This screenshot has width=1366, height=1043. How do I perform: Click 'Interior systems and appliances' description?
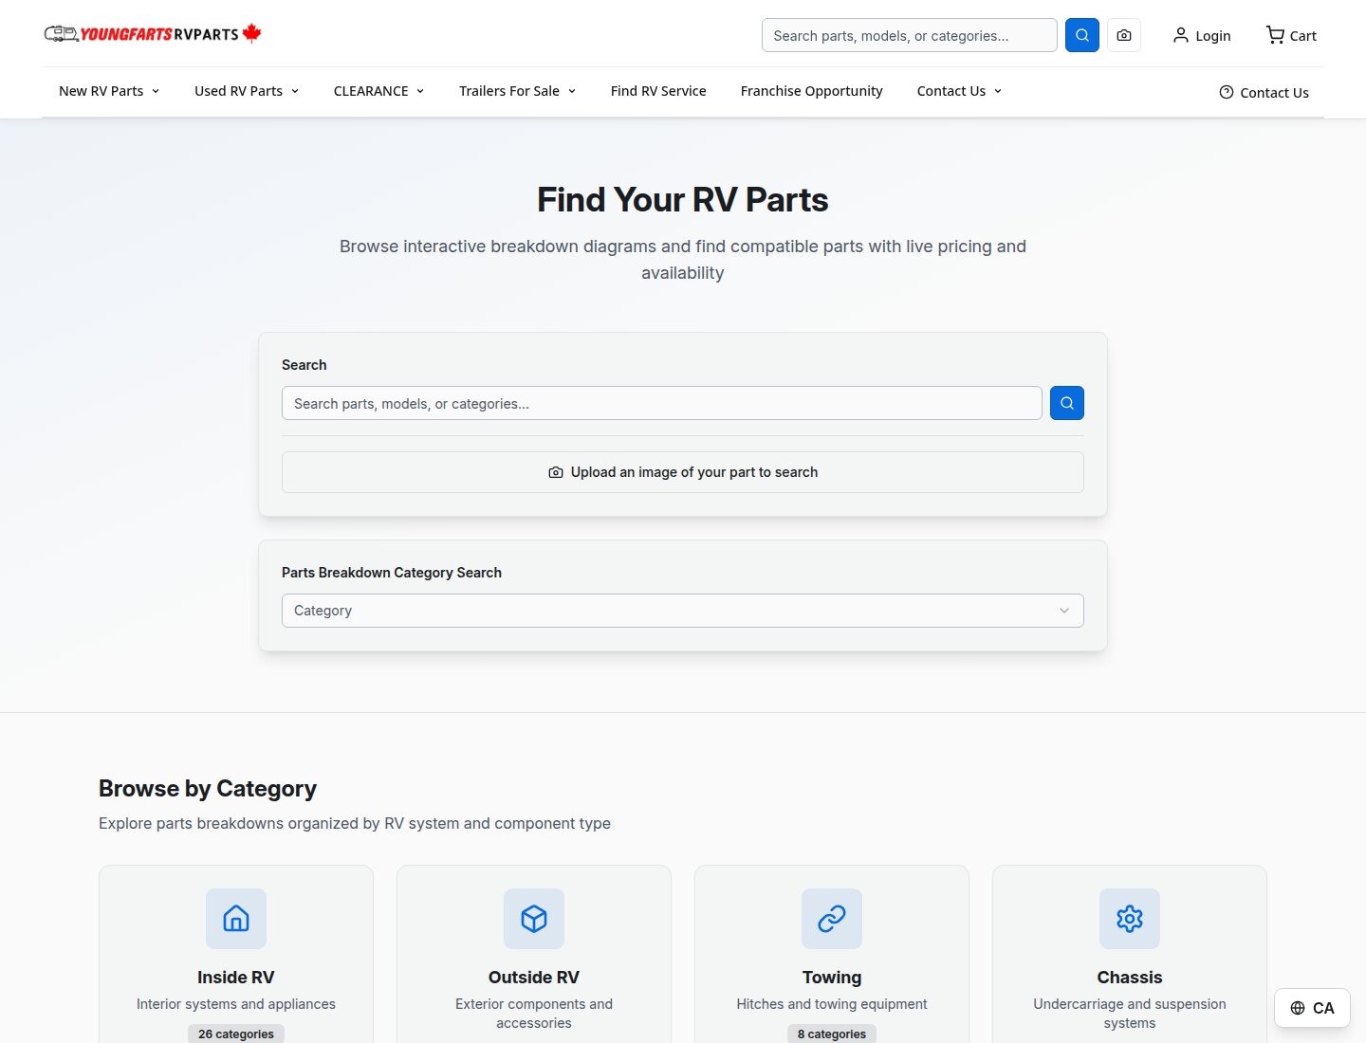[x=236, y=1004]
